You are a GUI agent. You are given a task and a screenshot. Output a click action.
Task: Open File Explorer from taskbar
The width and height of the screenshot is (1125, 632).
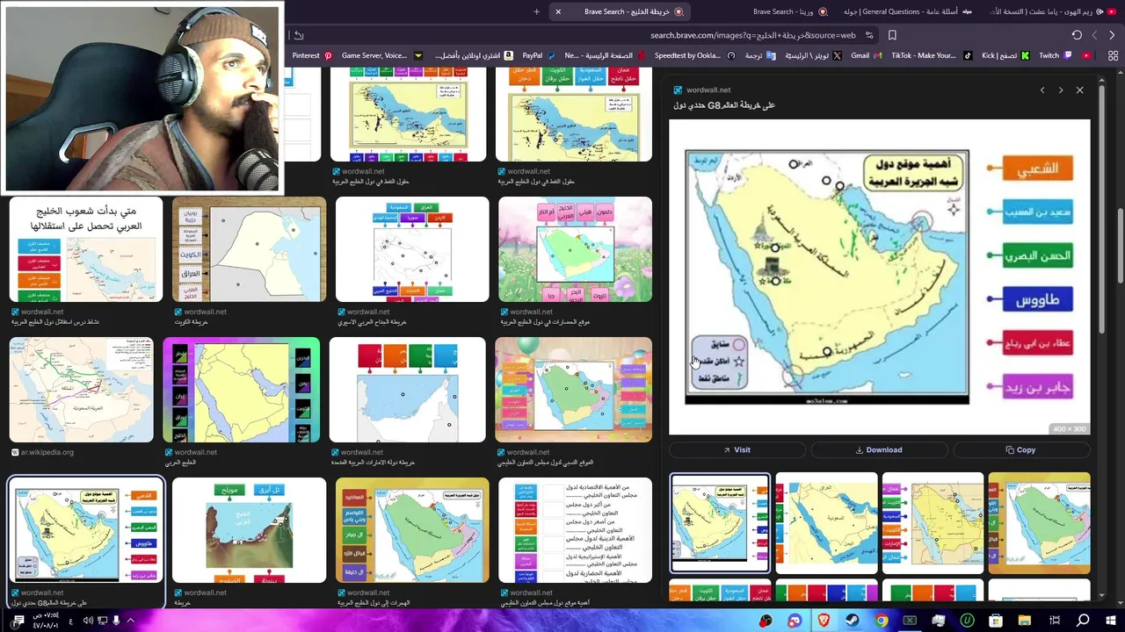pos(1025,621)
